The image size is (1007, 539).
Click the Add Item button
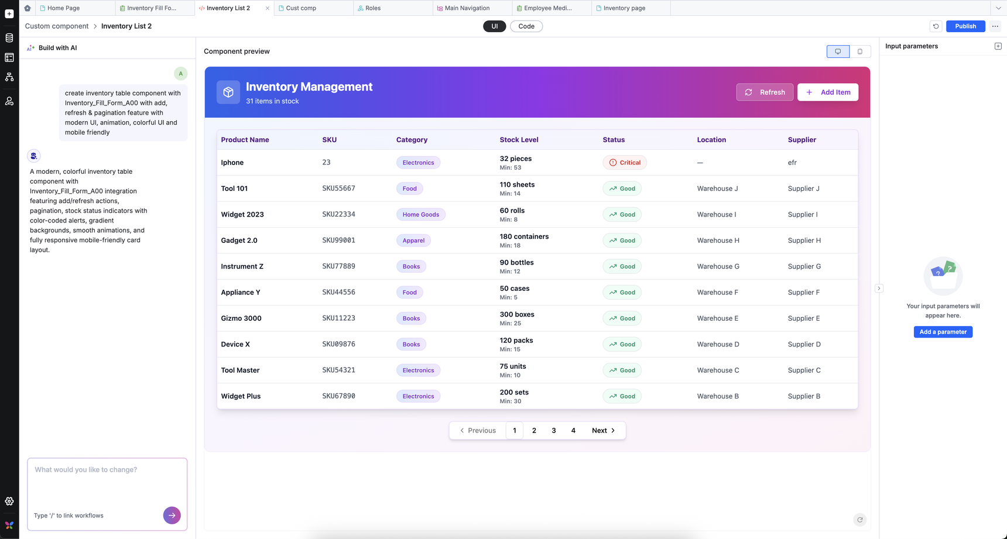pyautogui.click(x=827, y=92)
